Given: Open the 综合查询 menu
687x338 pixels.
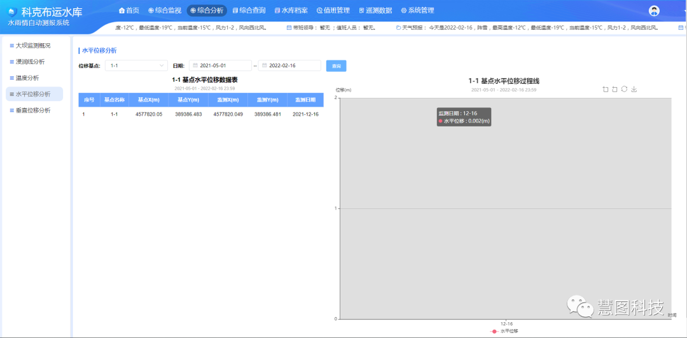Looking at the screenshot, I should pos(249,11).
